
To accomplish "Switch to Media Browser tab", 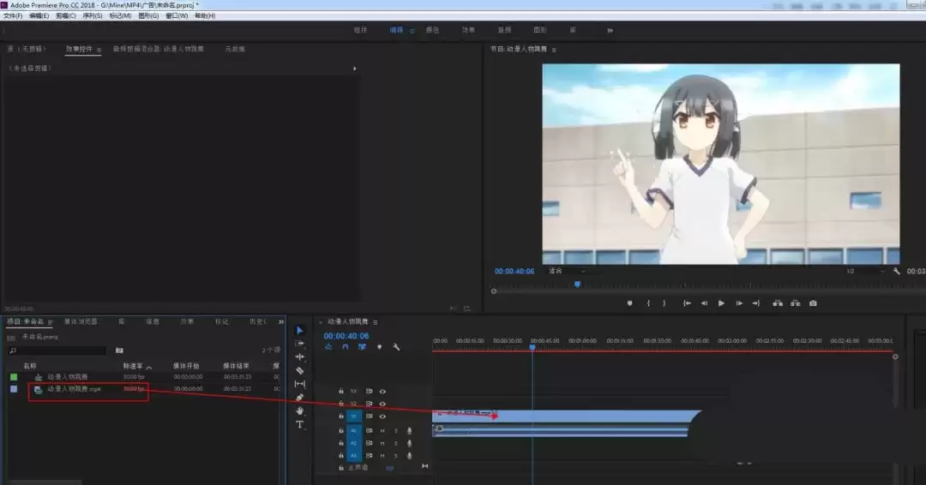I will click(81, 321).
